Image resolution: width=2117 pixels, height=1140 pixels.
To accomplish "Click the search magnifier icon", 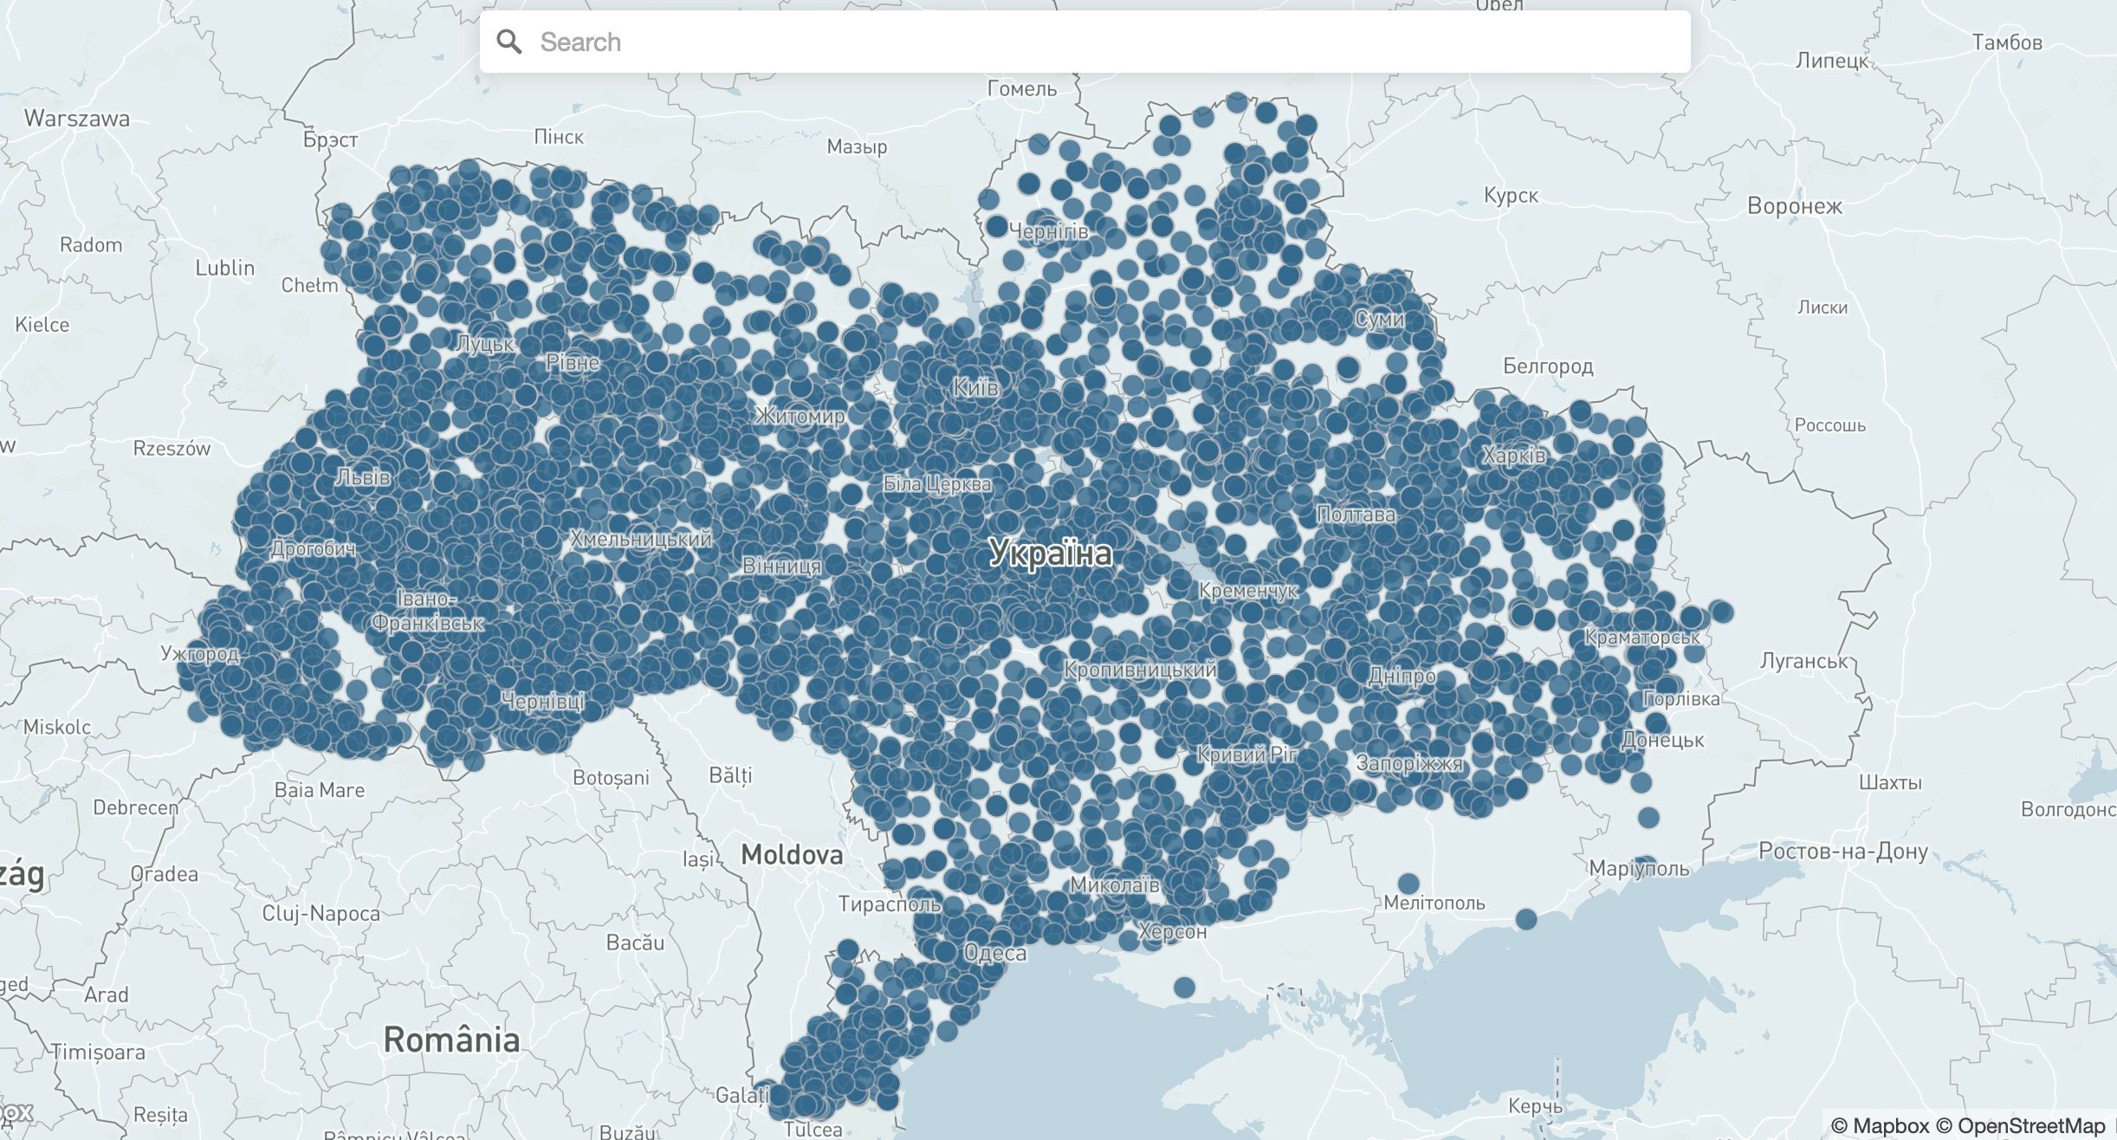I will [509, 42].
